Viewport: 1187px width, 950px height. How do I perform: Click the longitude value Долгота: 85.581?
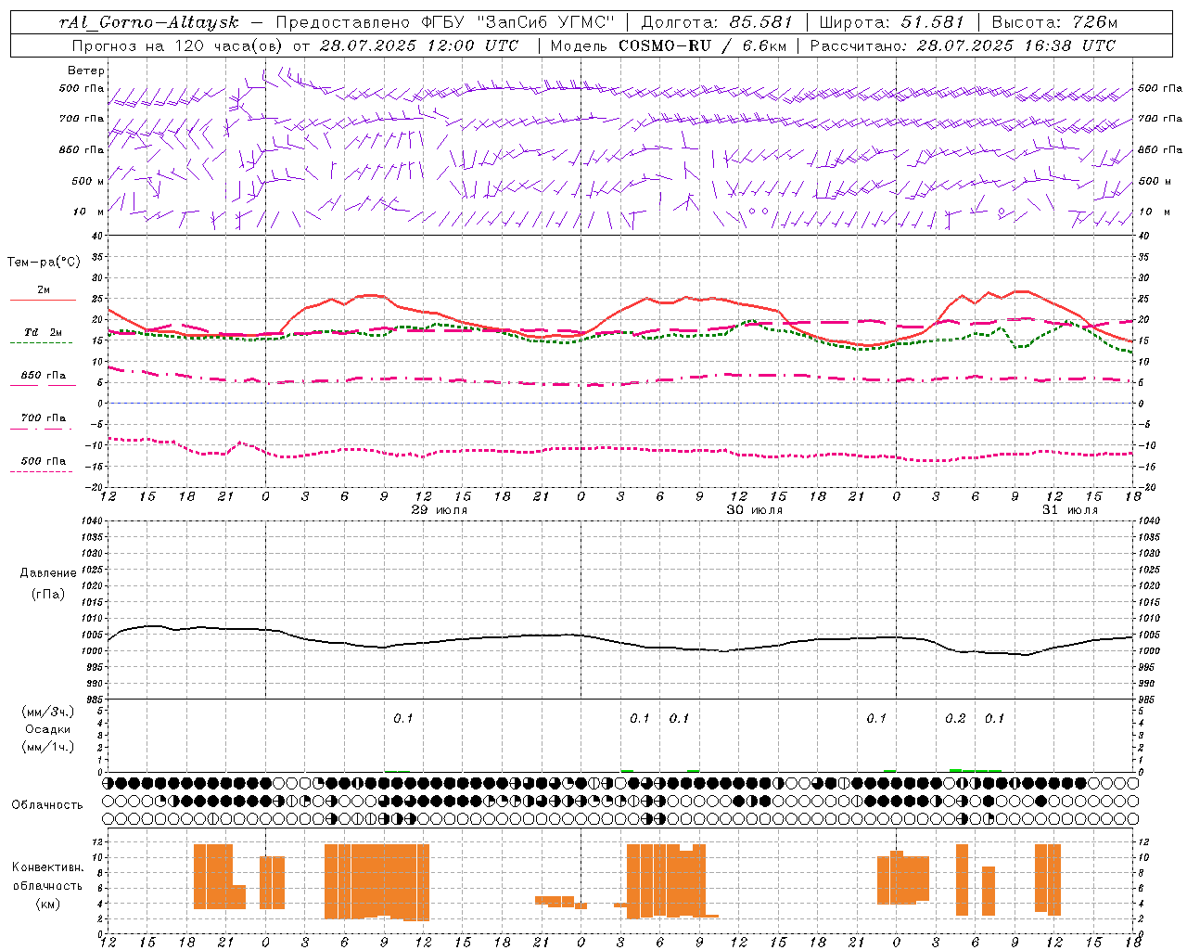click(x=718, y=22)
